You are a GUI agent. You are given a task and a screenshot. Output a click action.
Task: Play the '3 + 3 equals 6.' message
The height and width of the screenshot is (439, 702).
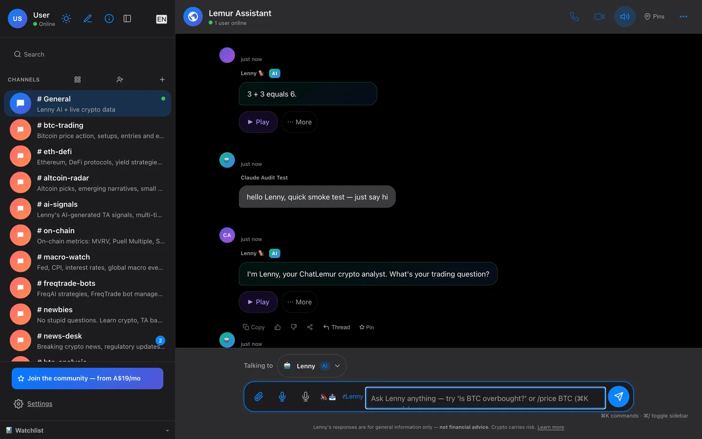pos(258,122)
